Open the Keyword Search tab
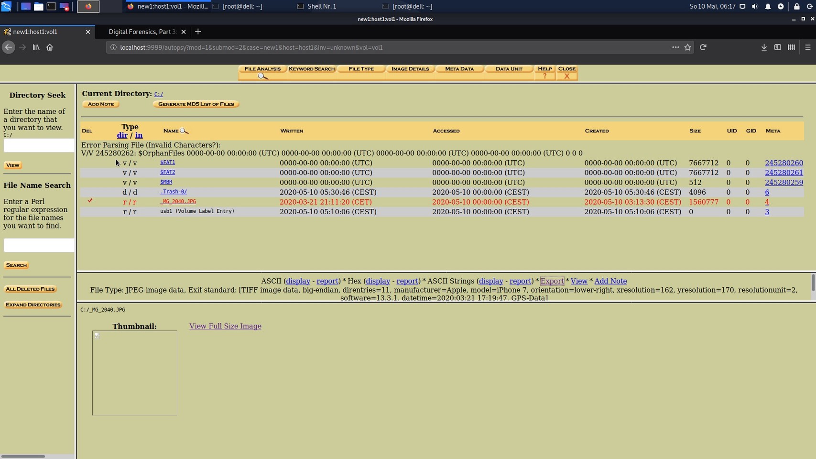The image size is (816, 459). 311,69
